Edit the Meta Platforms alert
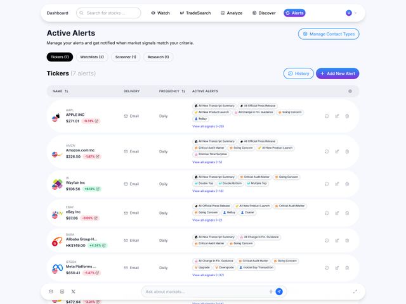This screenshot has height=304, width=406. coord(337,268)
